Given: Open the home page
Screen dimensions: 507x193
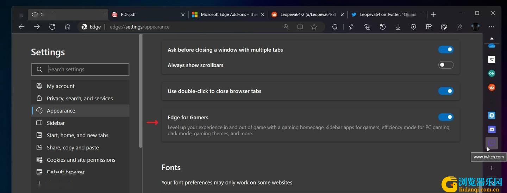Looking at the screenshot, I should (68, 27).
